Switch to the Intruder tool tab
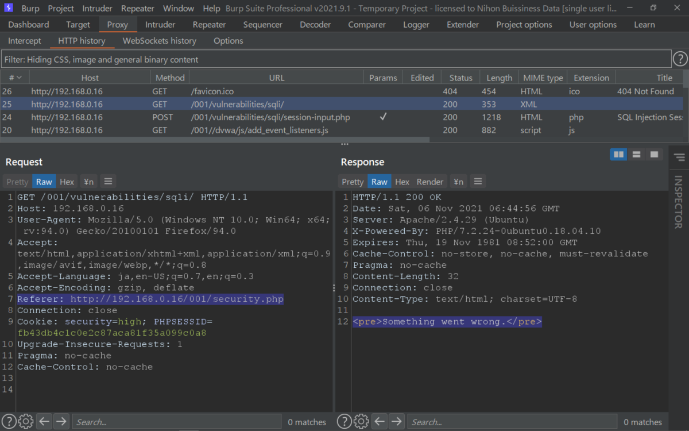 point(160,25)
